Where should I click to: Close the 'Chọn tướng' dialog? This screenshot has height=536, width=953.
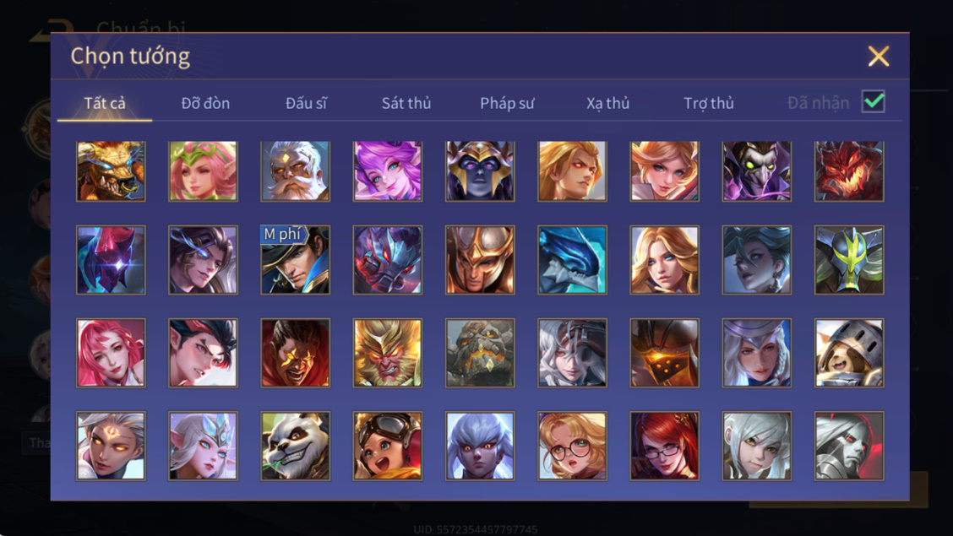879,56
